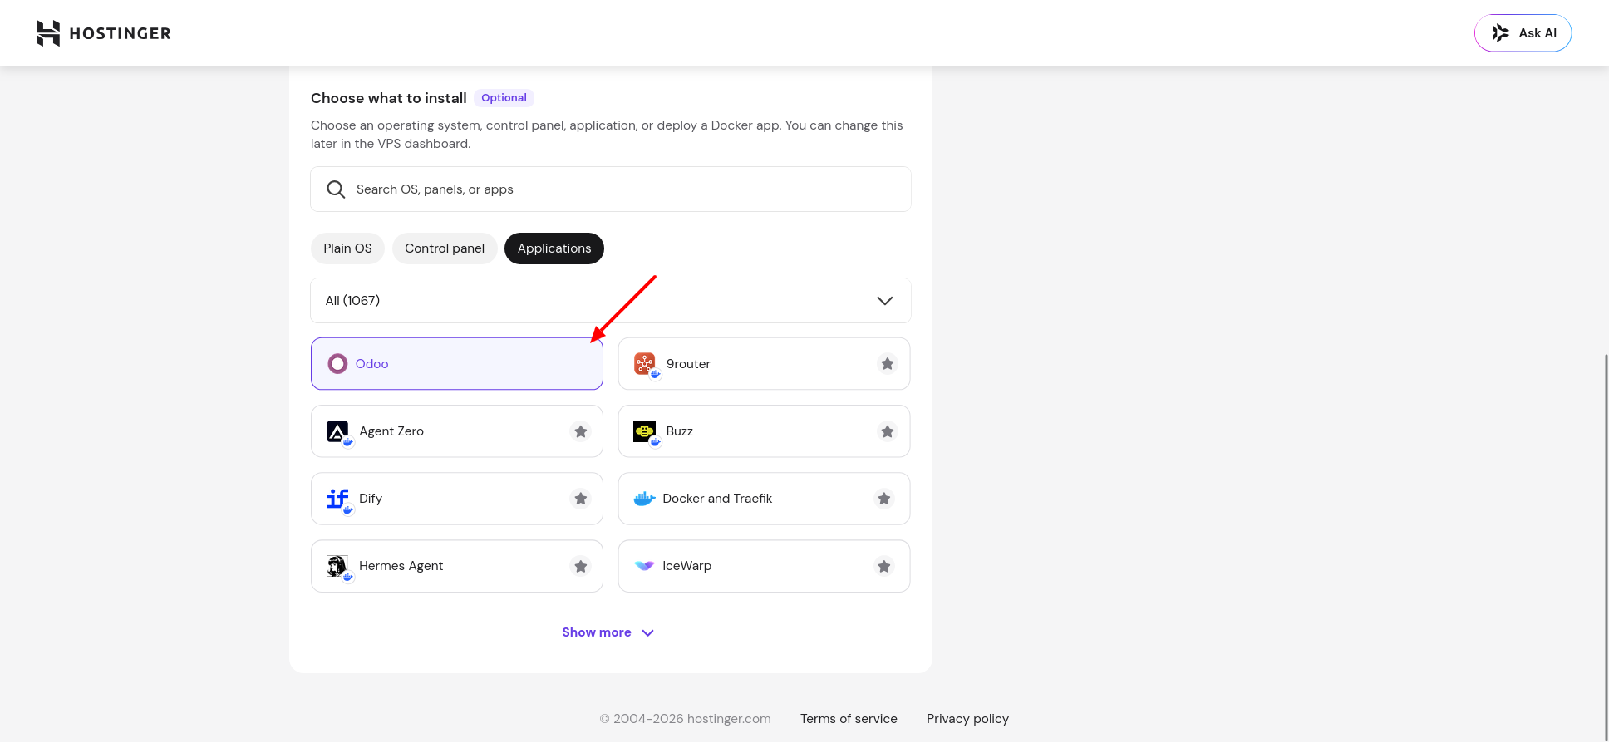Click the Hostinger logo

tap(104, 33)
